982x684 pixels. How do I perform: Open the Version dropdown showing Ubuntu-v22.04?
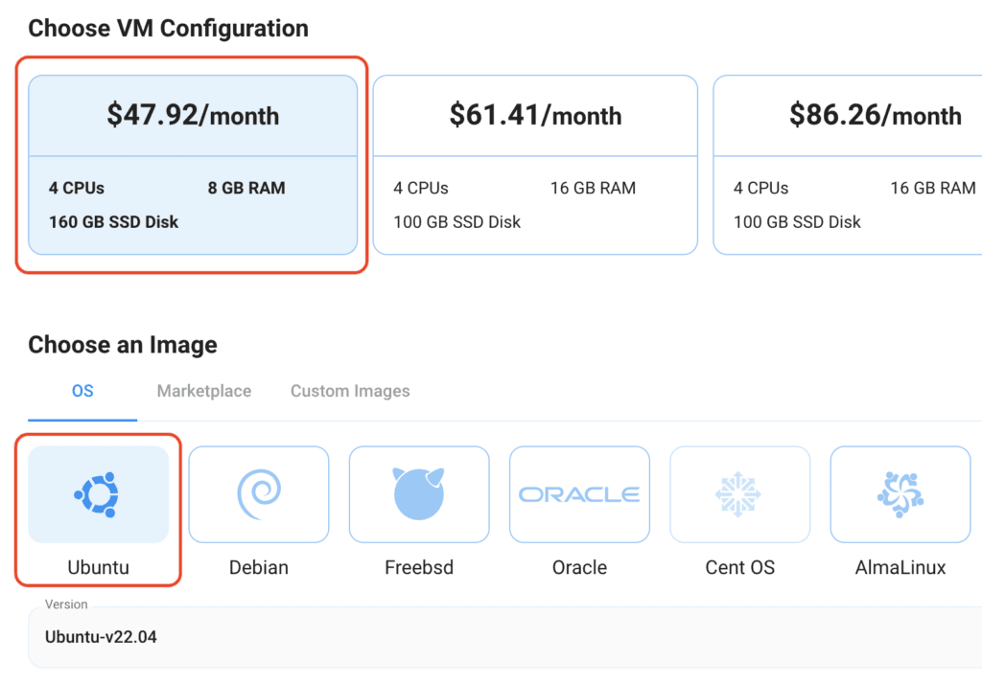click(x=499, y=637)
